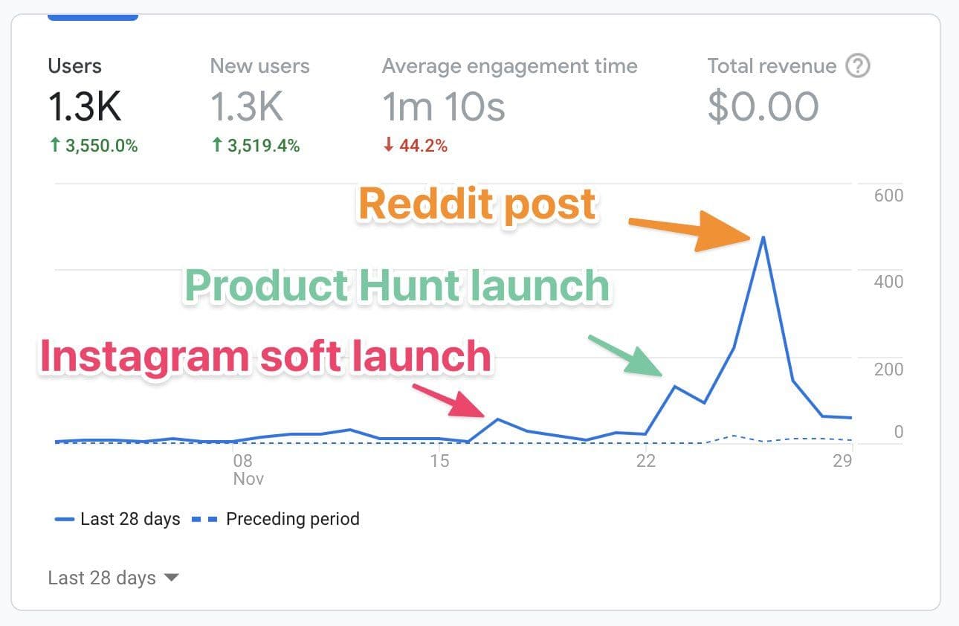The image size is (959, 626).
Task: Click the Product Hunt launch data point
Action: (674, 386)
